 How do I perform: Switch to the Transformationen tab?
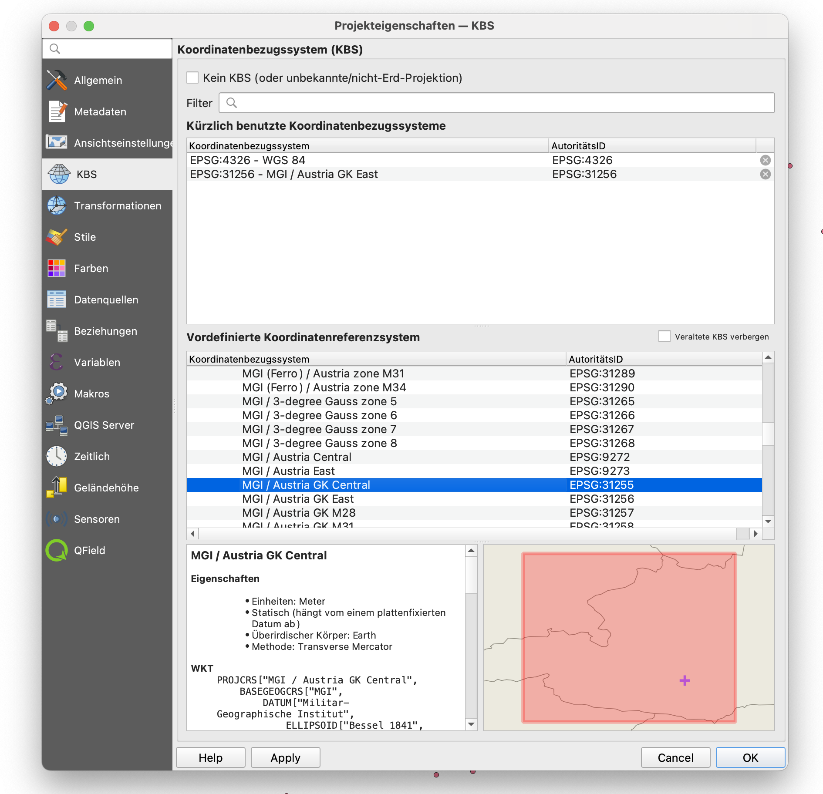tap(107, 205)
